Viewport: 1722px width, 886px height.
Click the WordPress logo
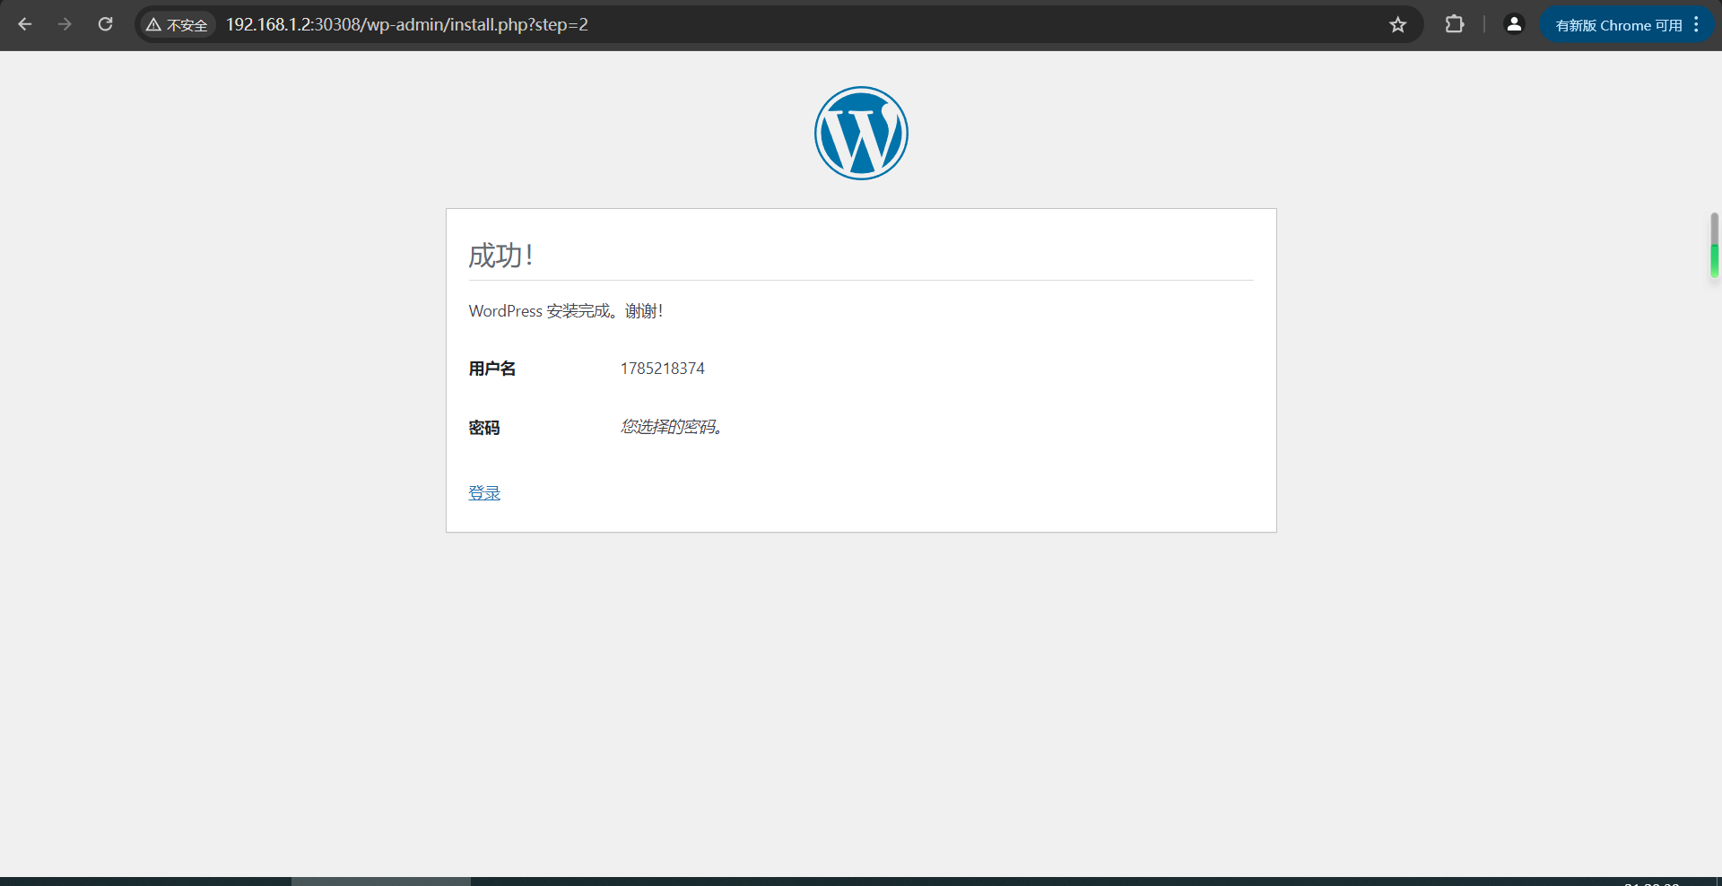[861, 133]
